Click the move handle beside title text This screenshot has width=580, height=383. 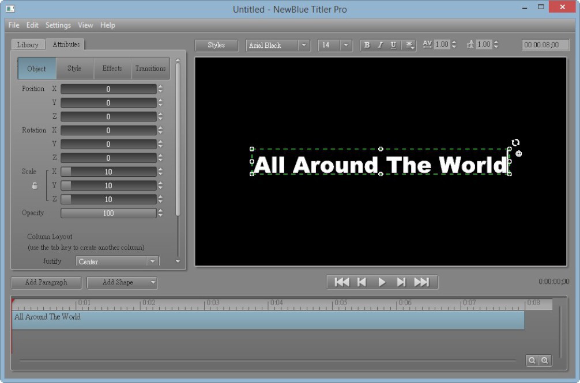[518, 154]
